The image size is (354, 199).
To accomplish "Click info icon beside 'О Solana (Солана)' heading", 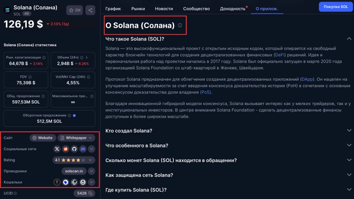I will coord(180,25).
